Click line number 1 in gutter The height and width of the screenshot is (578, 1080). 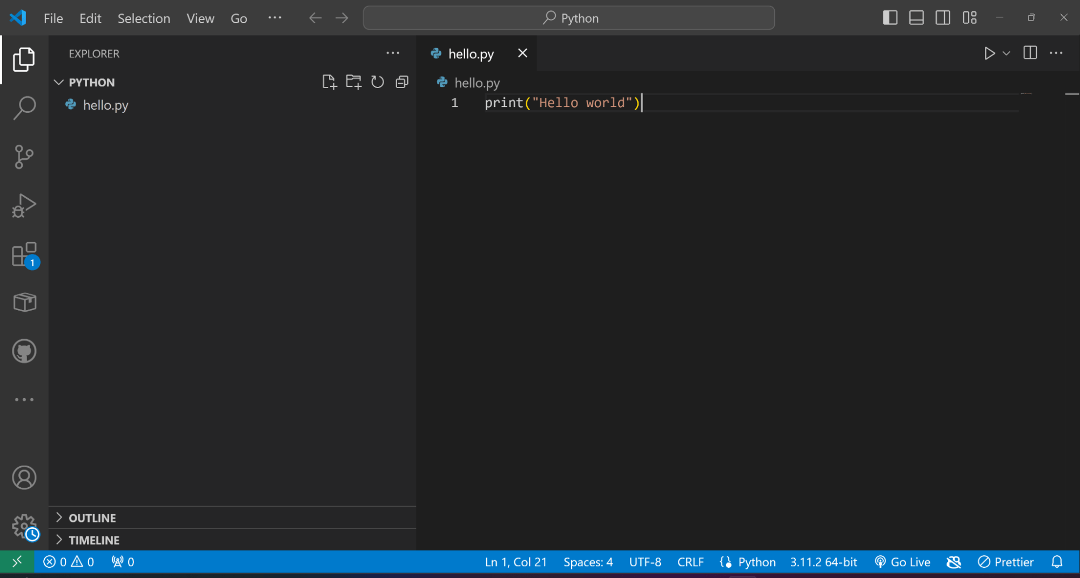[454, 103]
